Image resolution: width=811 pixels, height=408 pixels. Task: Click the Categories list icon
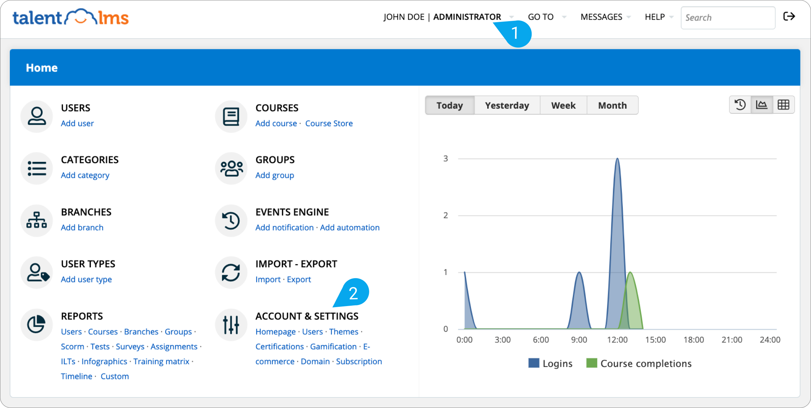pos(37,168)
